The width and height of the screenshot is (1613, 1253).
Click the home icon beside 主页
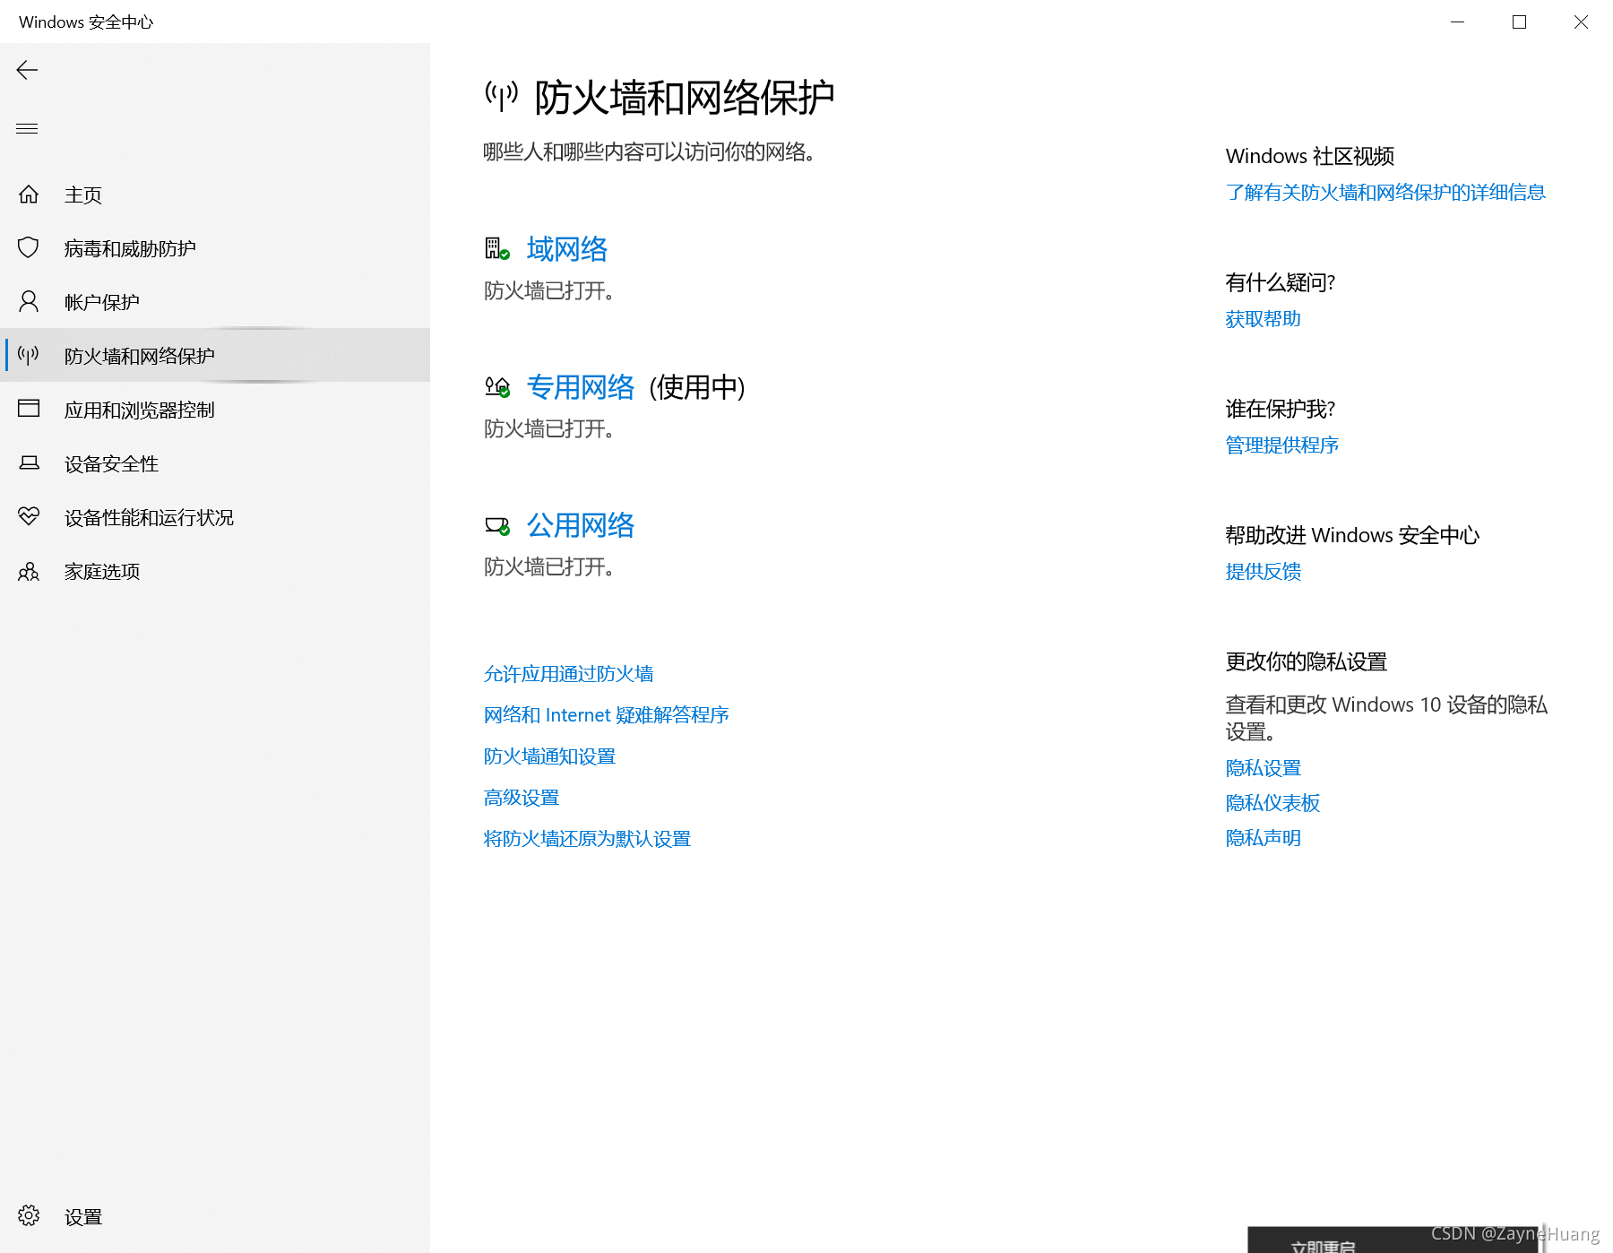(29, 194)
